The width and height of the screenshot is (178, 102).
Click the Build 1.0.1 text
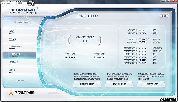[21, 81]
